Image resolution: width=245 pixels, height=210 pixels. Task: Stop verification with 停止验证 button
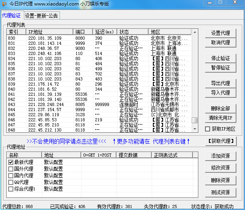pos(221,58)
